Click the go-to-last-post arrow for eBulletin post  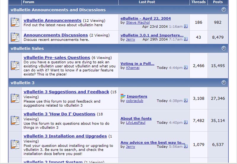pos(186,26)
